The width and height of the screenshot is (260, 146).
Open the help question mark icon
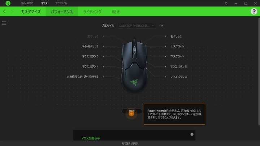click(x=254, y=12)
